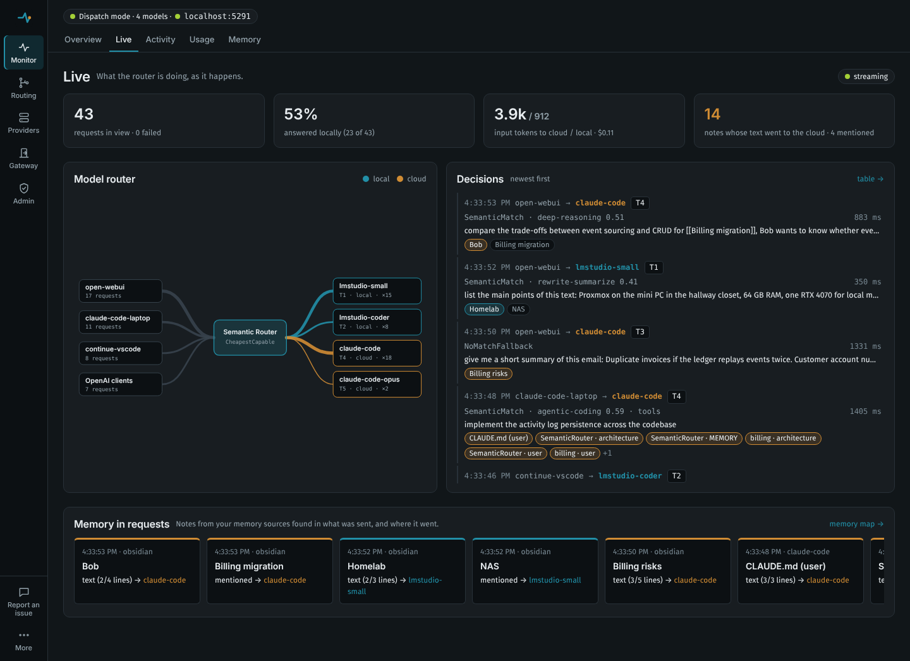Click SemanticRouter · MEMORY tag
The height and width of the screenshot is (661, 910).
click(694, 439)
